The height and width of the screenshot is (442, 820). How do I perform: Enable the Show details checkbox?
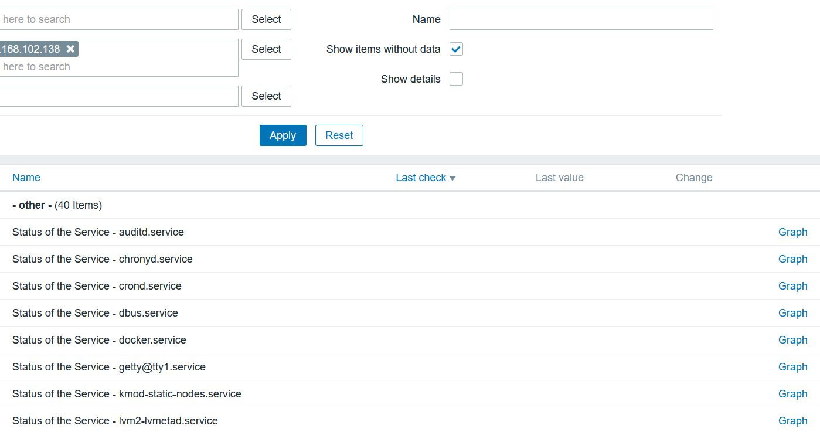coord(456,79)
